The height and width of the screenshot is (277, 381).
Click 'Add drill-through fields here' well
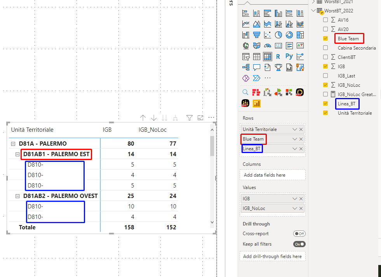(272, 256)
